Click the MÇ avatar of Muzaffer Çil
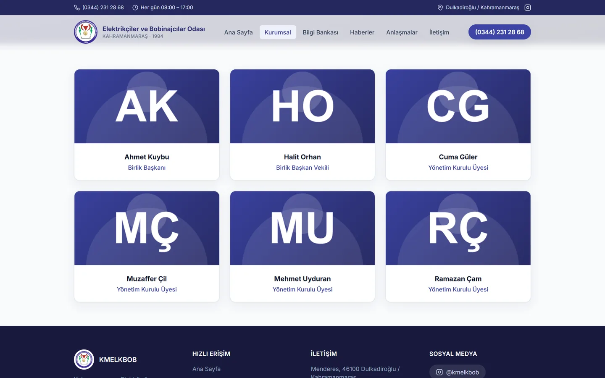The image size is (605, 378). (x=147, y=228)
